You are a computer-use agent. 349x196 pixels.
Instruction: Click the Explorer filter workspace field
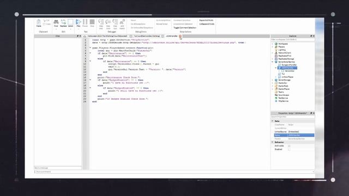(x=292, y=40)
